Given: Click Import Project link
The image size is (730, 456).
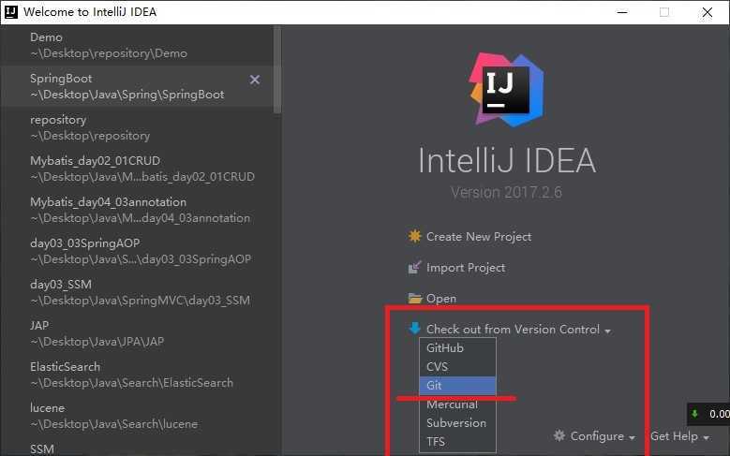Looking at the screenshot, I should 466,268.
